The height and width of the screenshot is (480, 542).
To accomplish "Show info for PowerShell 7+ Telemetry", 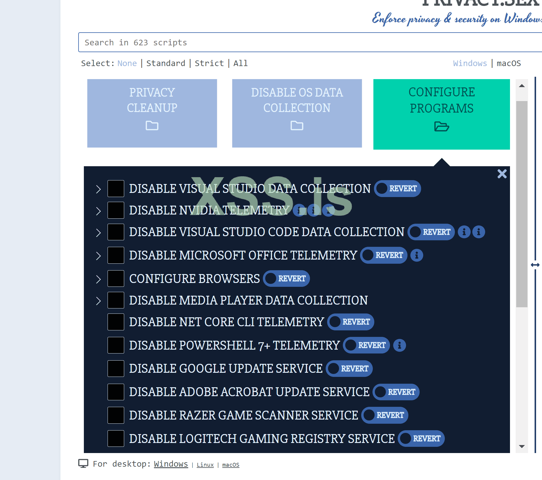I will coord(399,345).
